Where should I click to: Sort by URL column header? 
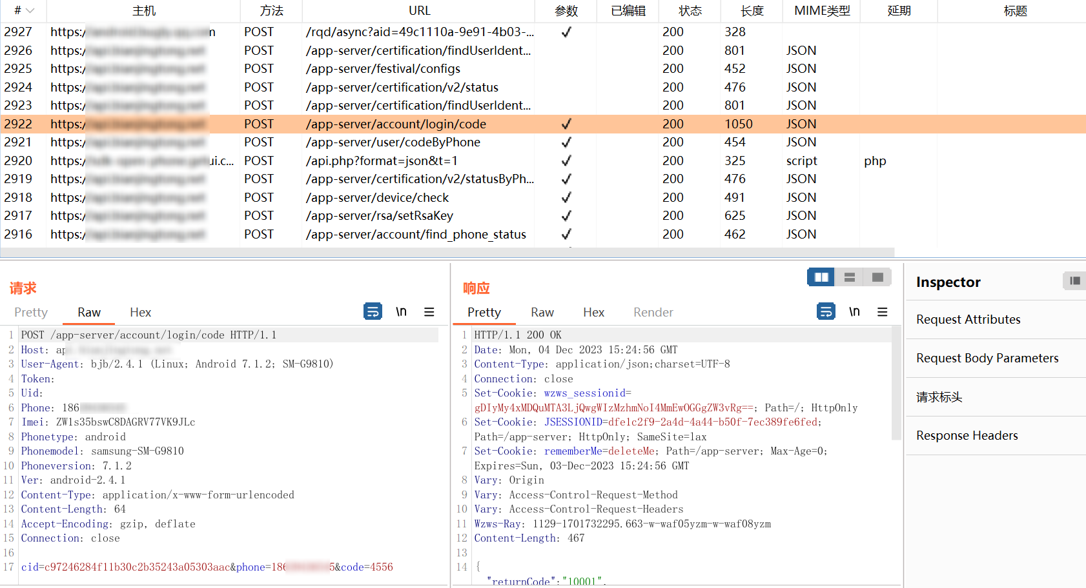click(419, 11)
